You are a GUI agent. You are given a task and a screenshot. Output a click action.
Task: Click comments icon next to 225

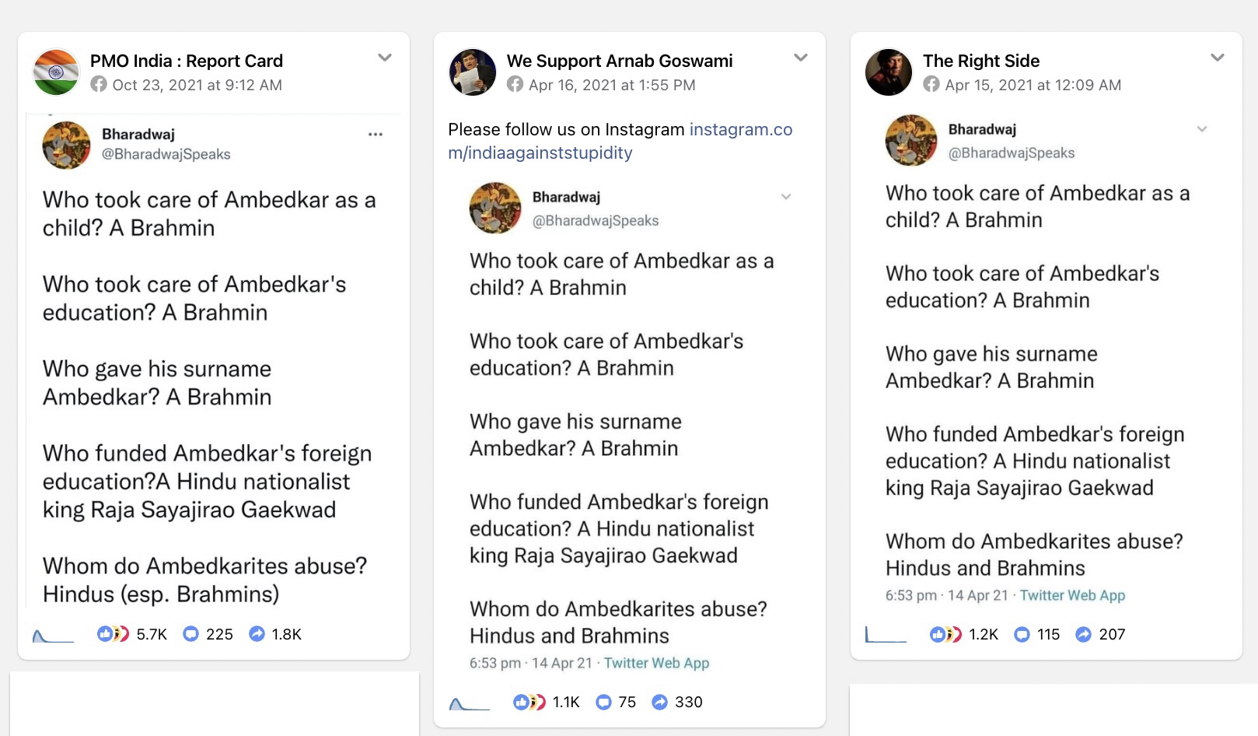point(190,634)
